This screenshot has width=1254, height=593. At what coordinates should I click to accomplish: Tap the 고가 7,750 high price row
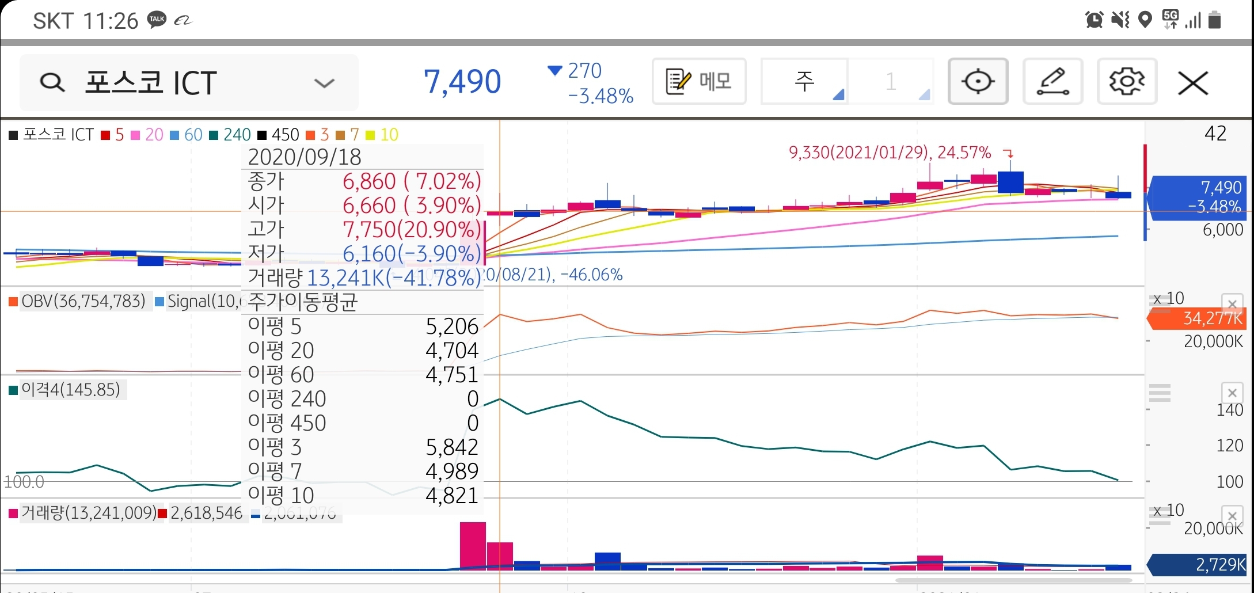[363, 230]
